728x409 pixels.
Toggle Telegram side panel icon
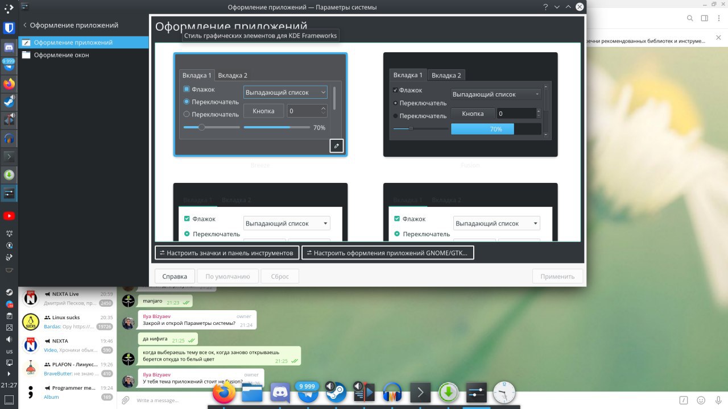705,18
